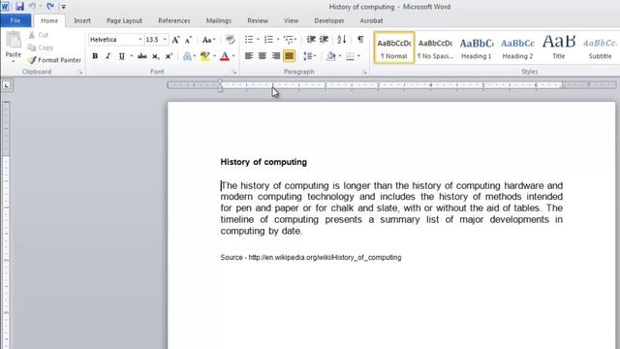Click the Undo icon in title bar
The width and height of the screenshot is (620, 349).
coord(32,7)
